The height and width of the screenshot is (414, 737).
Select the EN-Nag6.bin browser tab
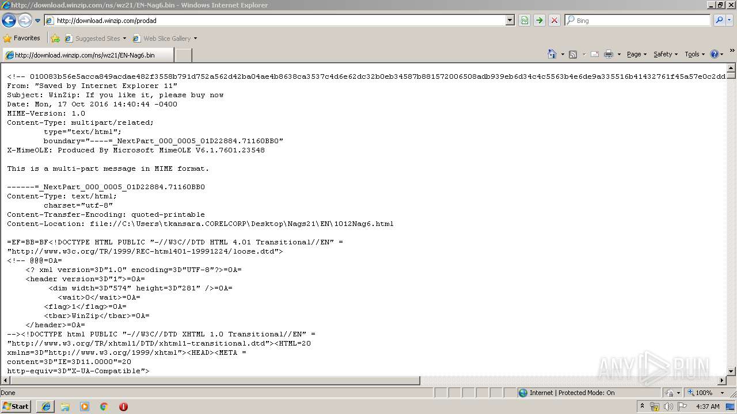pyautogui.click(x=87, y=55)
